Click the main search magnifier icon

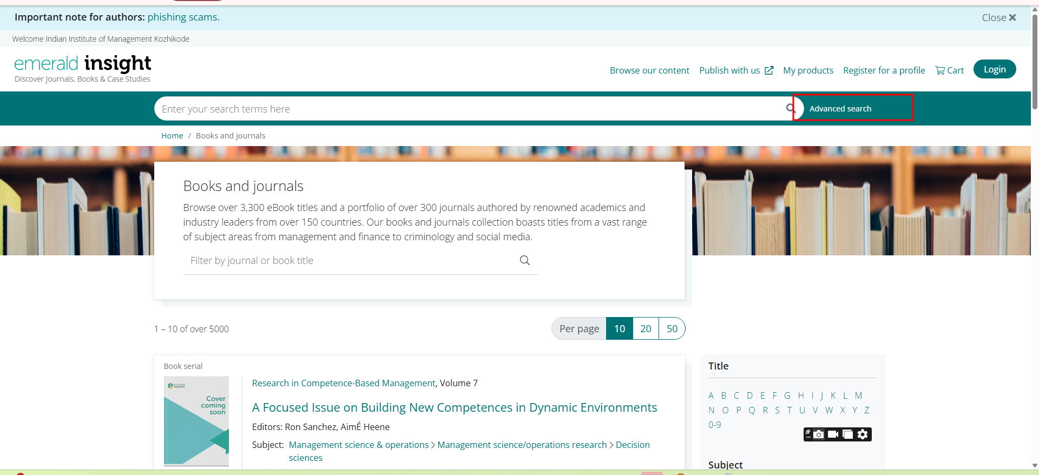pyautogui.click(x=790, y=108)
